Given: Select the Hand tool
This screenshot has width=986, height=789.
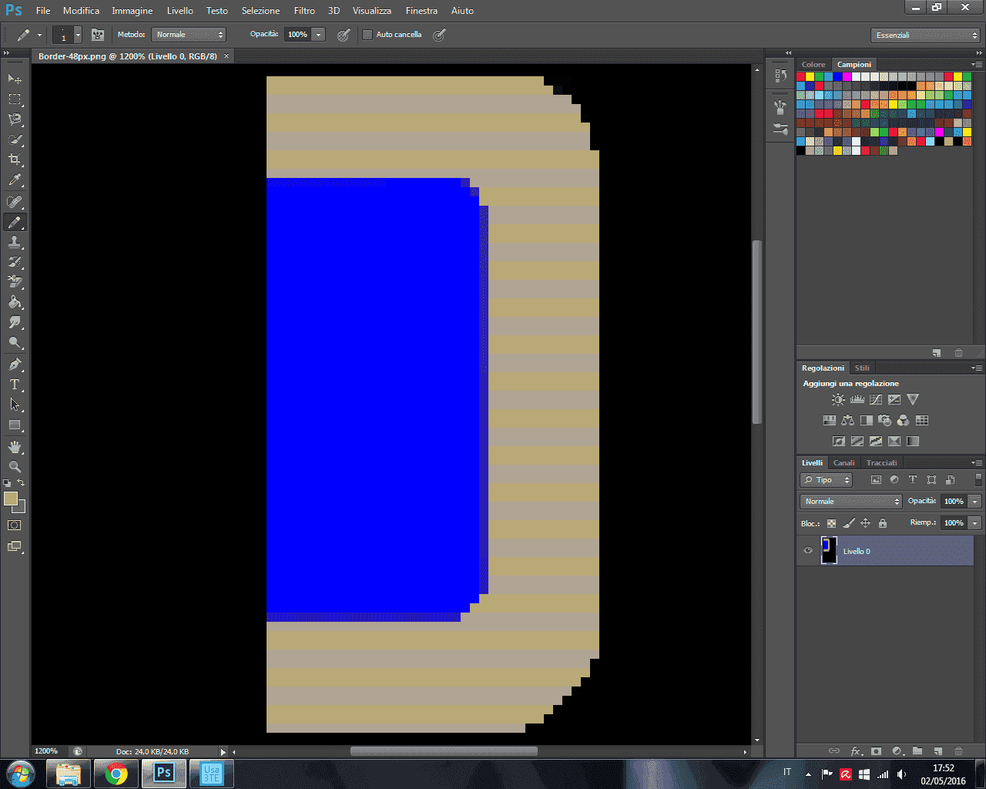Looking at the screenshot, I should click(x=15, y=447).
